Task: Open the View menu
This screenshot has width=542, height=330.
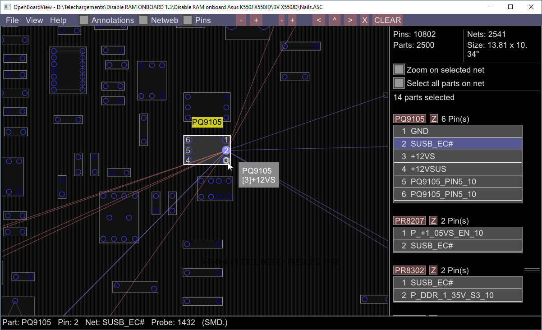Action: 34,20
